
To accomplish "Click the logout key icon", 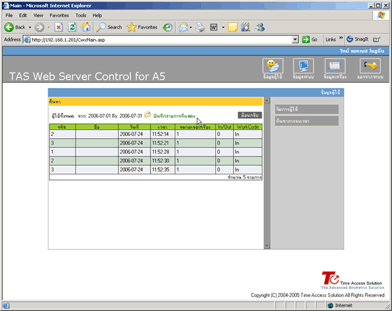I will (x=370, y=66).
